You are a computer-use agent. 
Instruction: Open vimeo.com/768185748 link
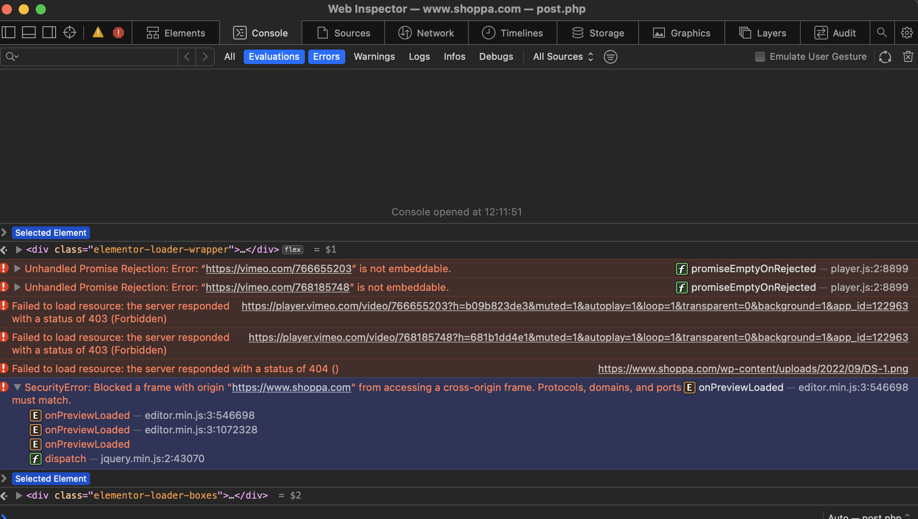tap(277, 287)
